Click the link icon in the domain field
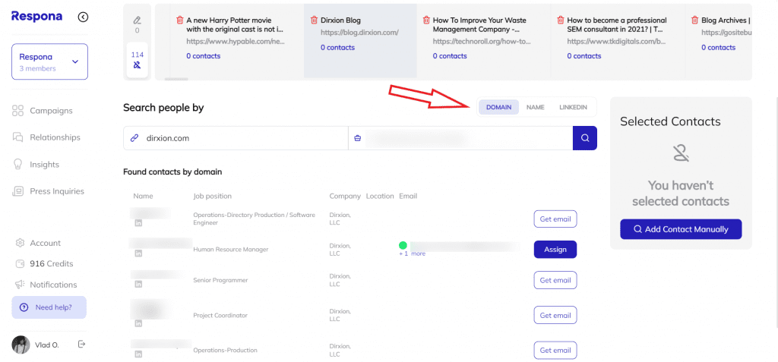Image resolution: width=778 pixels, height=362 pixels. (x=134, y=138)
